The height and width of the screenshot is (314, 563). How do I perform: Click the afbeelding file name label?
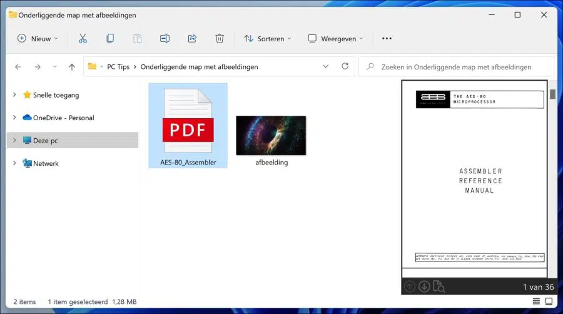point(271,162)
